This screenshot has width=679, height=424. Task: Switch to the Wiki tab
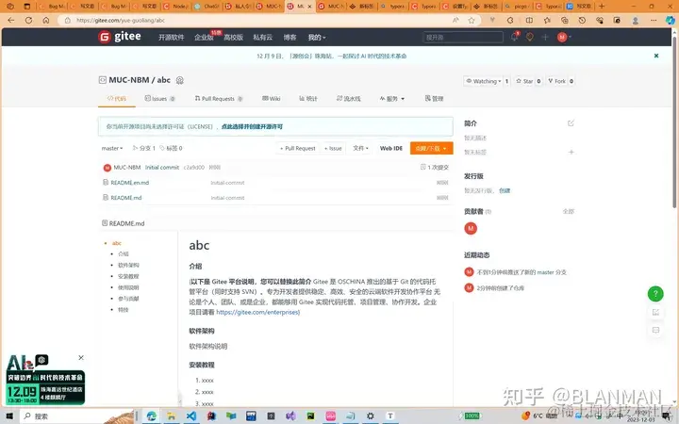(271, 99)
